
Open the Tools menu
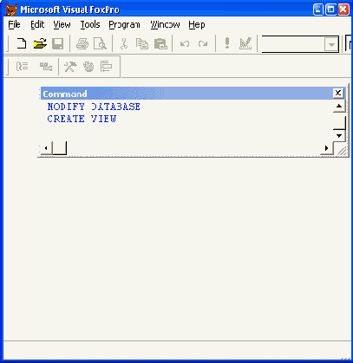90,25
